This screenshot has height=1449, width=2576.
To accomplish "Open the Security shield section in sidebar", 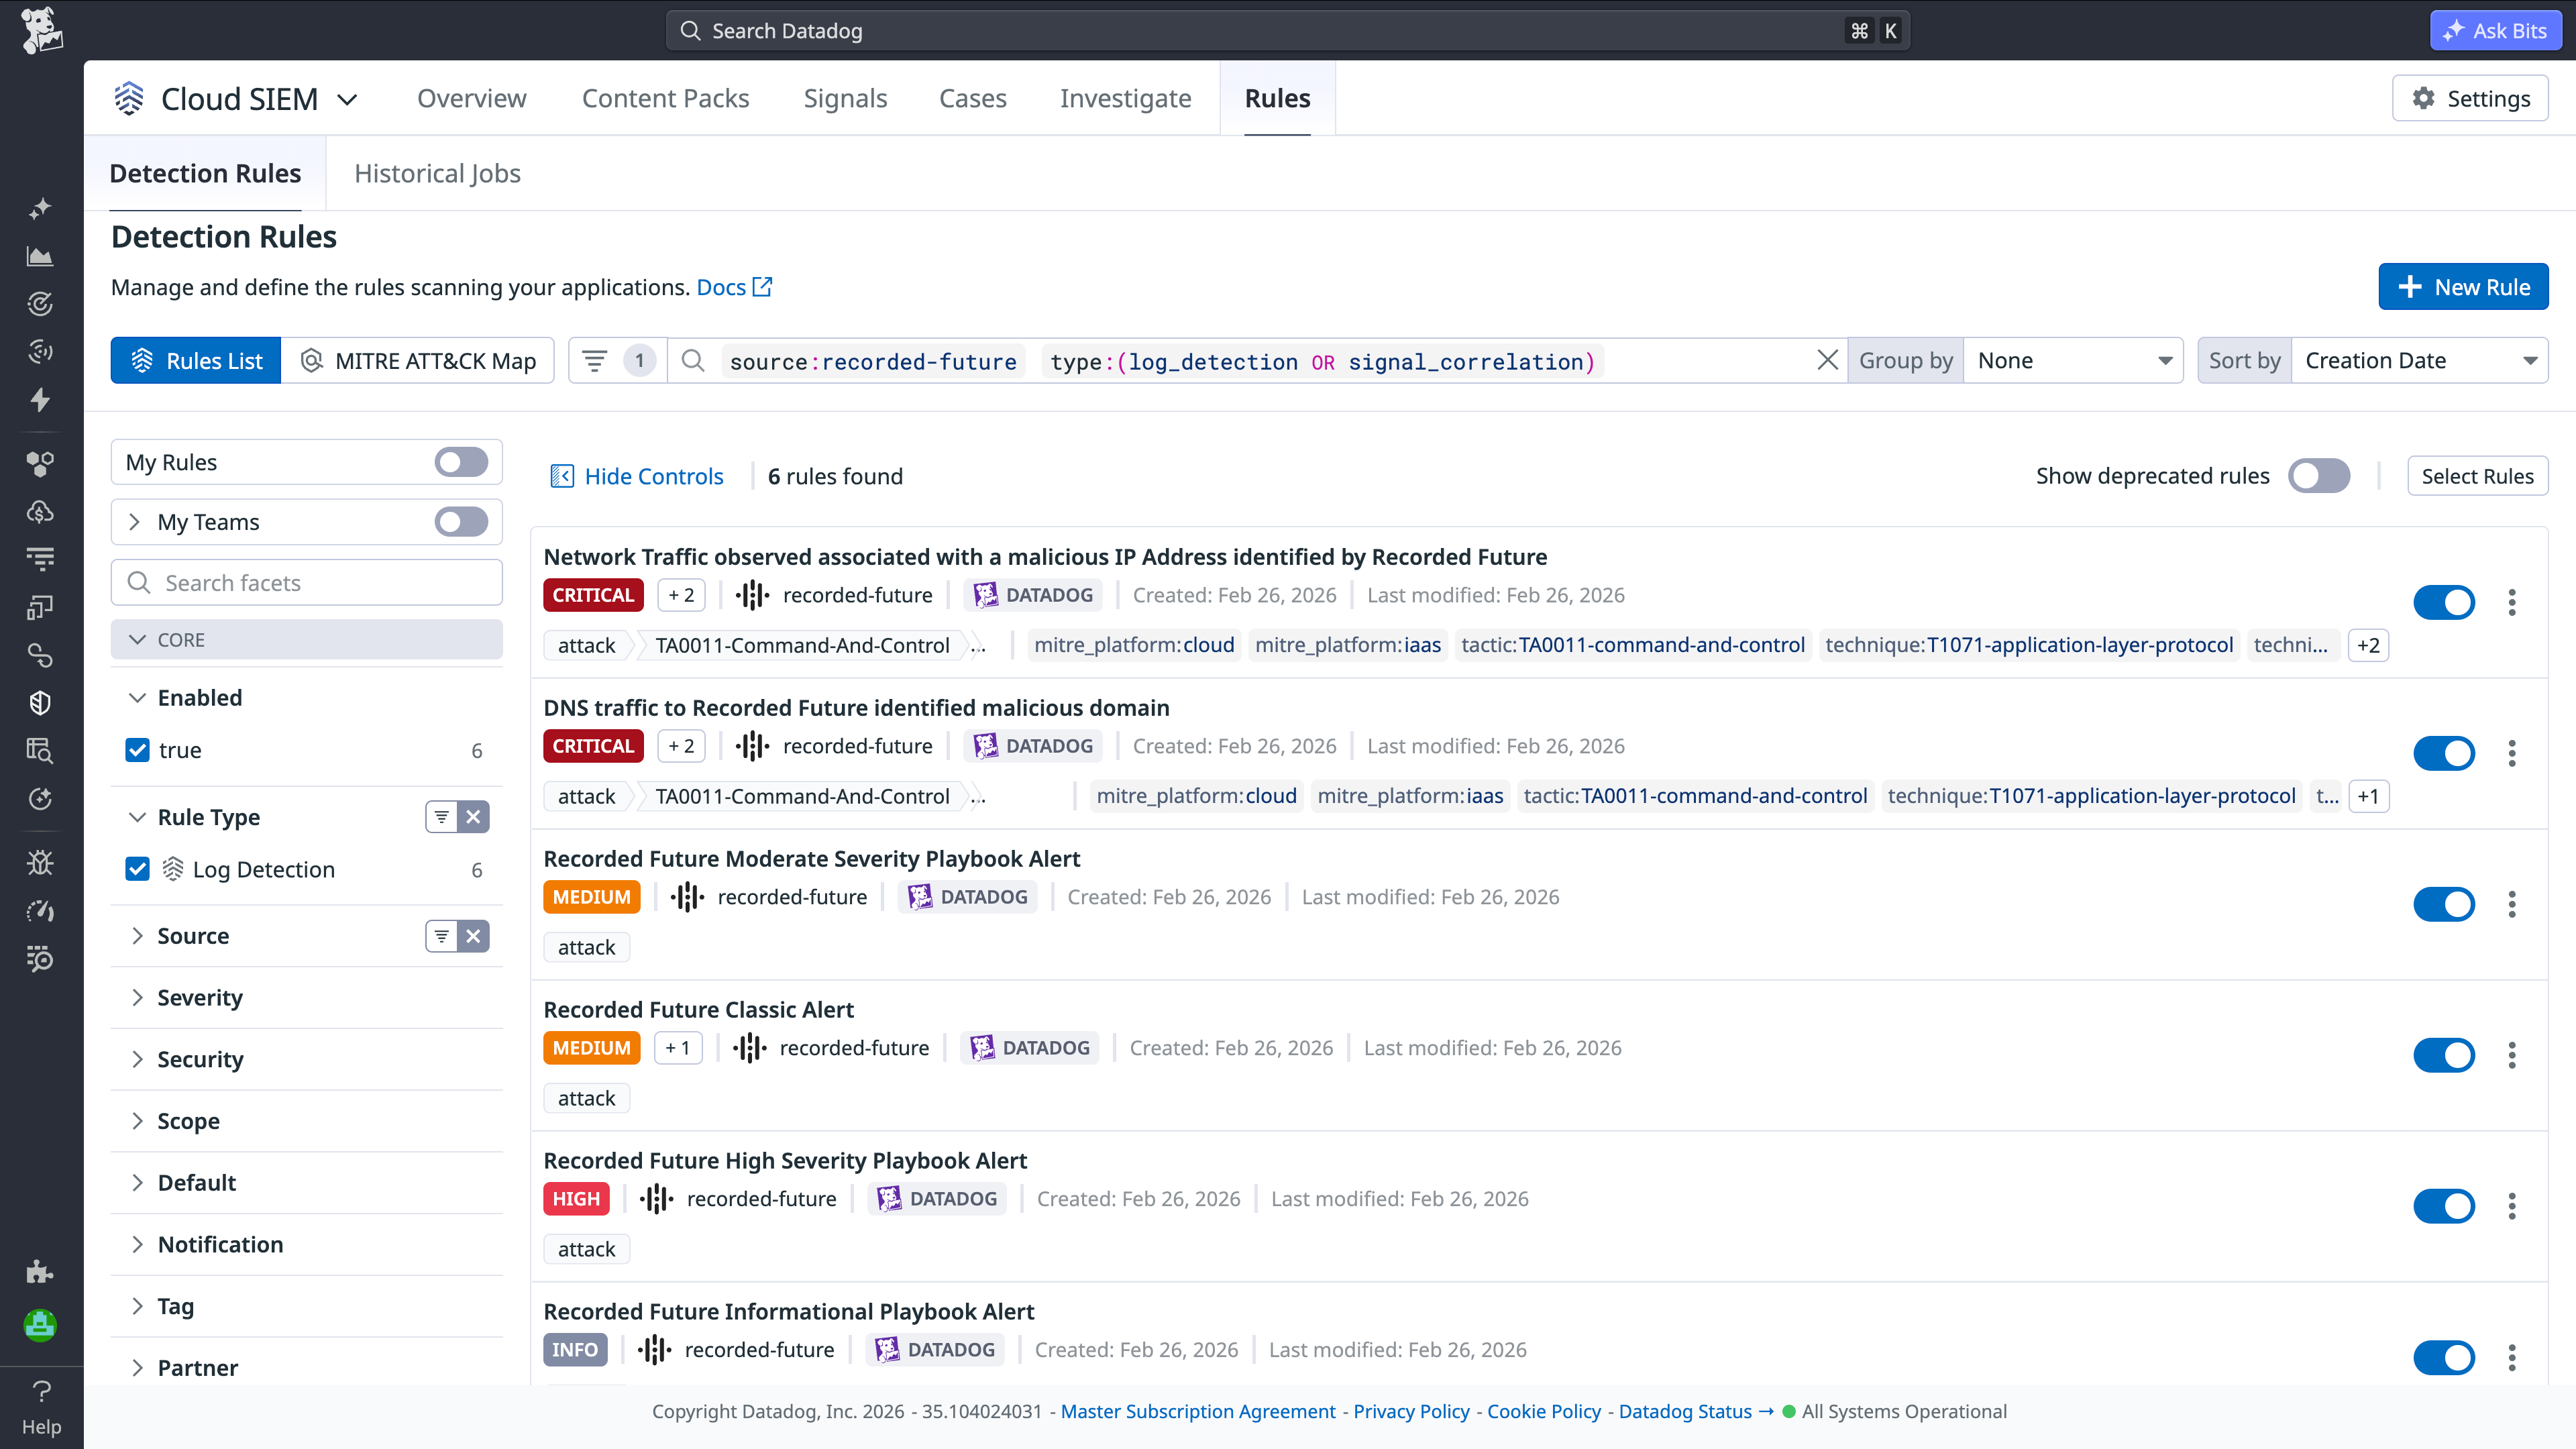I will 40,702.
